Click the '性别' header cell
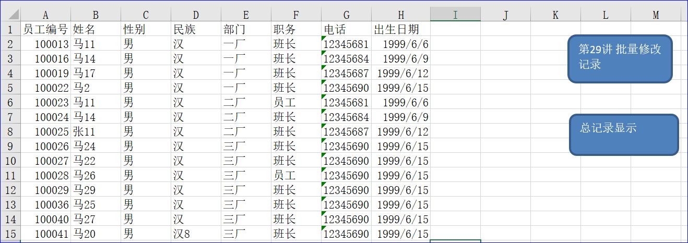Image resolution: width=688 pixels, height=243 pixels. (146, 29)
